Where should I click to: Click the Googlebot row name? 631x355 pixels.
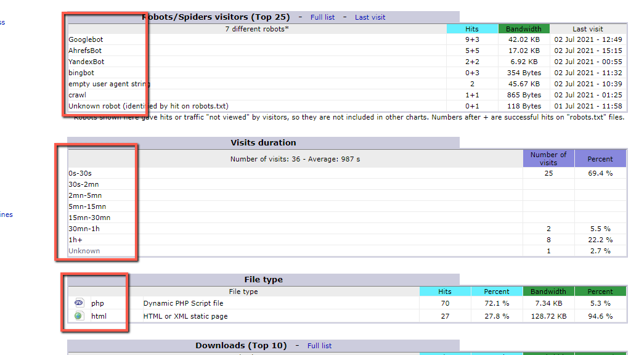pyautogui.click(x=86, y=40)
